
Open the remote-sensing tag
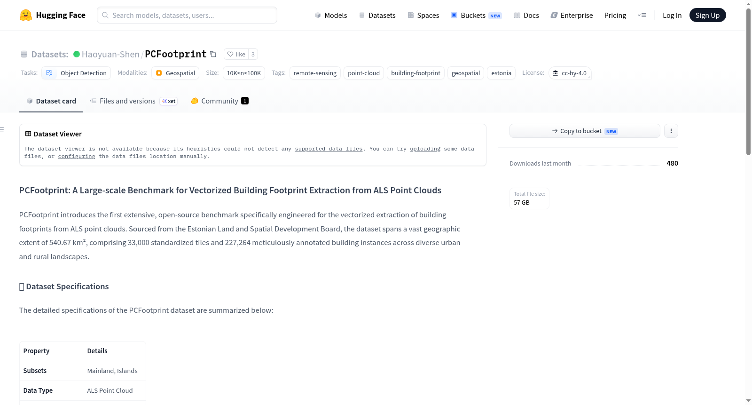315,73
